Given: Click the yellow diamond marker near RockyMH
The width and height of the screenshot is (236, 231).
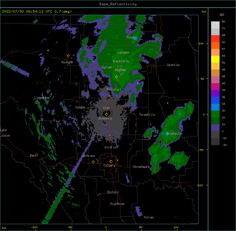Looking at the screenshot, I should pyautogui.click(x=68, y=56).
